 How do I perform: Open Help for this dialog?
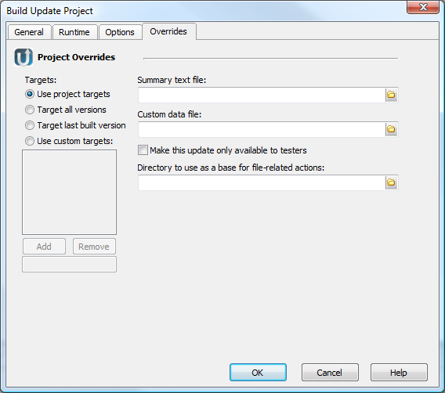399,373
